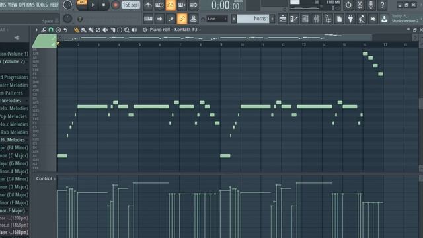This screenshot has height=238, width=423.
Task: Open the Playlist view icon
Action: (x=282, y=19)
